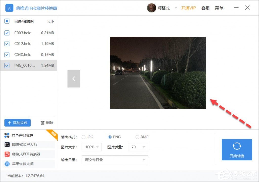Click the 嗨格式 app logo icon
Image resolution: width=259 pixels, height=182 pixels.
9,8
